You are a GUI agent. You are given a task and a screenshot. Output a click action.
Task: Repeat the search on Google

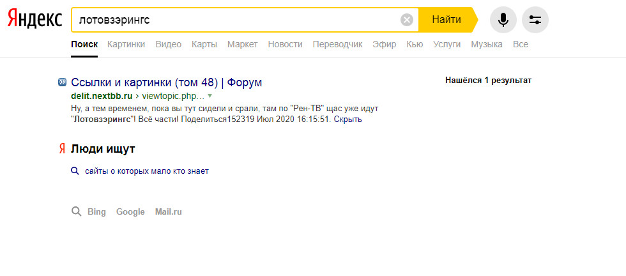click(130, 211)
